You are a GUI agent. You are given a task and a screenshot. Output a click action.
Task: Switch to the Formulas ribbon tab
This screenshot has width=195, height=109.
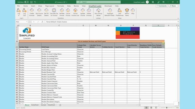tap(61, 6)
